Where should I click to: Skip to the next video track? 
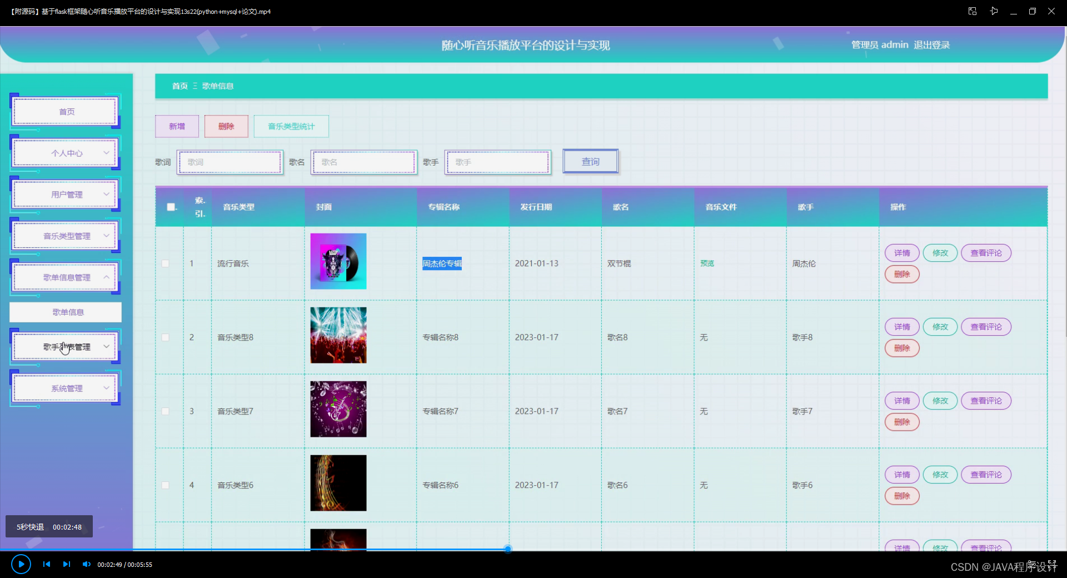pyautogui.click(x=67, y=564)
